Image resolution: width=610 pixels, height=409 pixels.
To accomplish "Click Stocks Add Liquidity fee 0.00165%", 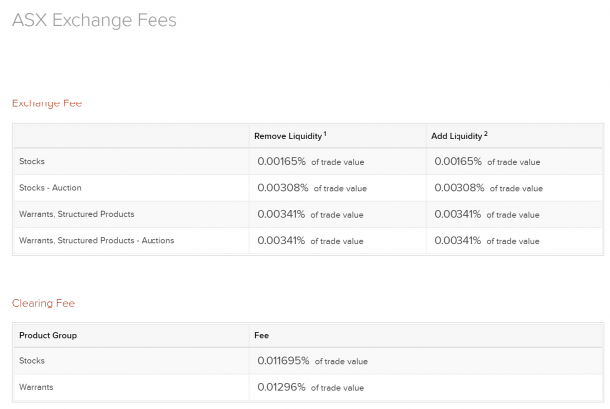I will click(x=457, y=161).
